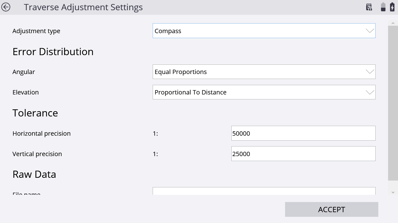This screenshot has width=398, height=223.
Task: Click the 1: ratio prefix beside Horizontal precision
Action: [155, 133]
